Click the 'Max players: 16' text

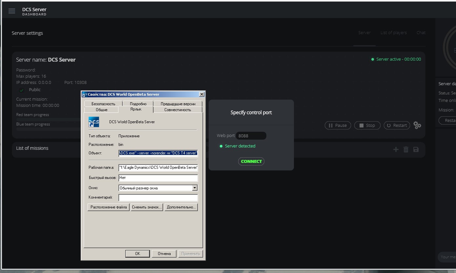[x=31, y=76]
